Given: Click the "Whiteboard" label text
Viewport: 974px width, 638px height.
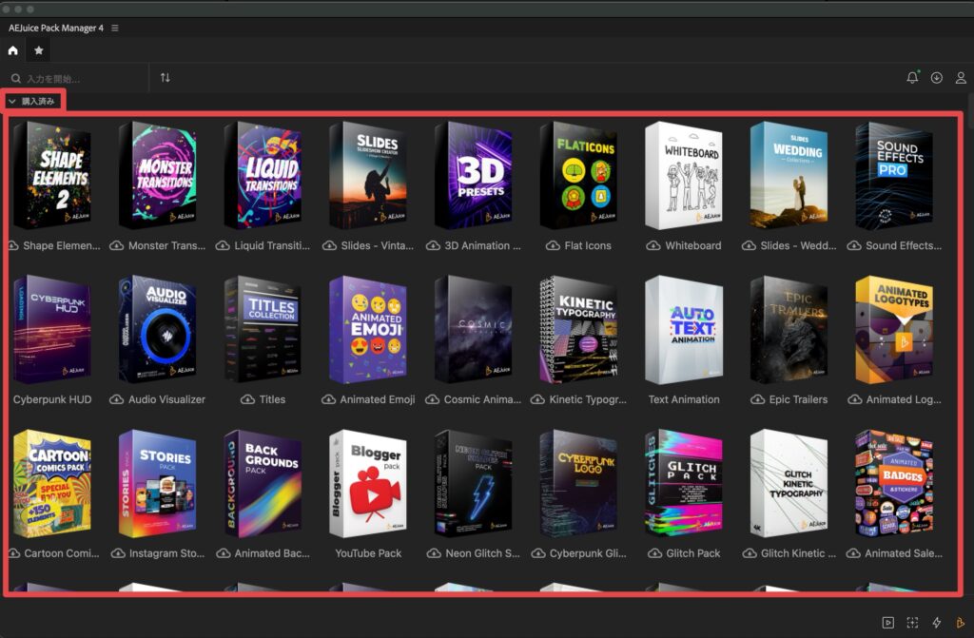Looking at the screenshot, I should pos(693,245).
